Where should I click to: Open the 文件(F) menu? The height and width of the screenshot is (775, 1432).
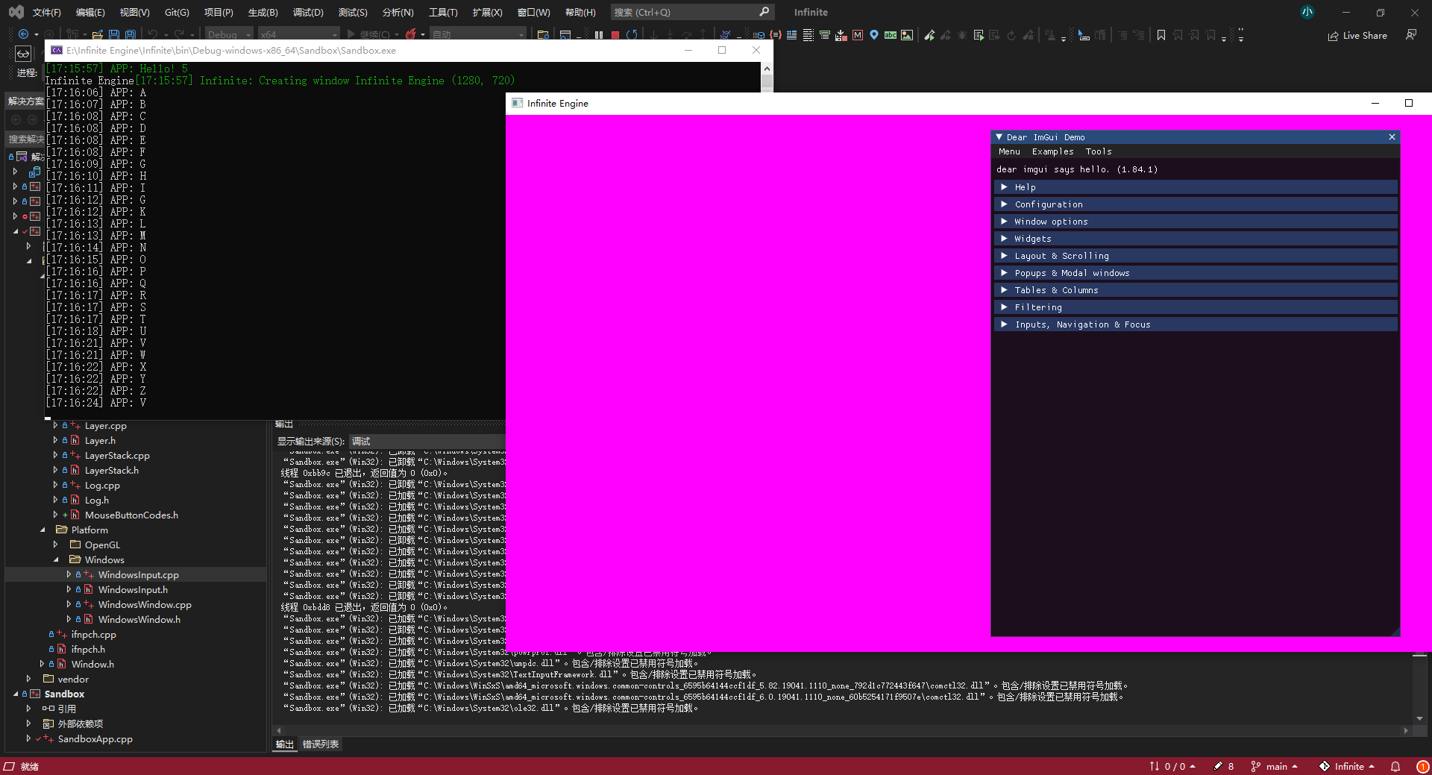point(46,12)
